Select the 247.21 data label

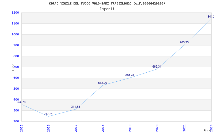click(x=48, y=114)
